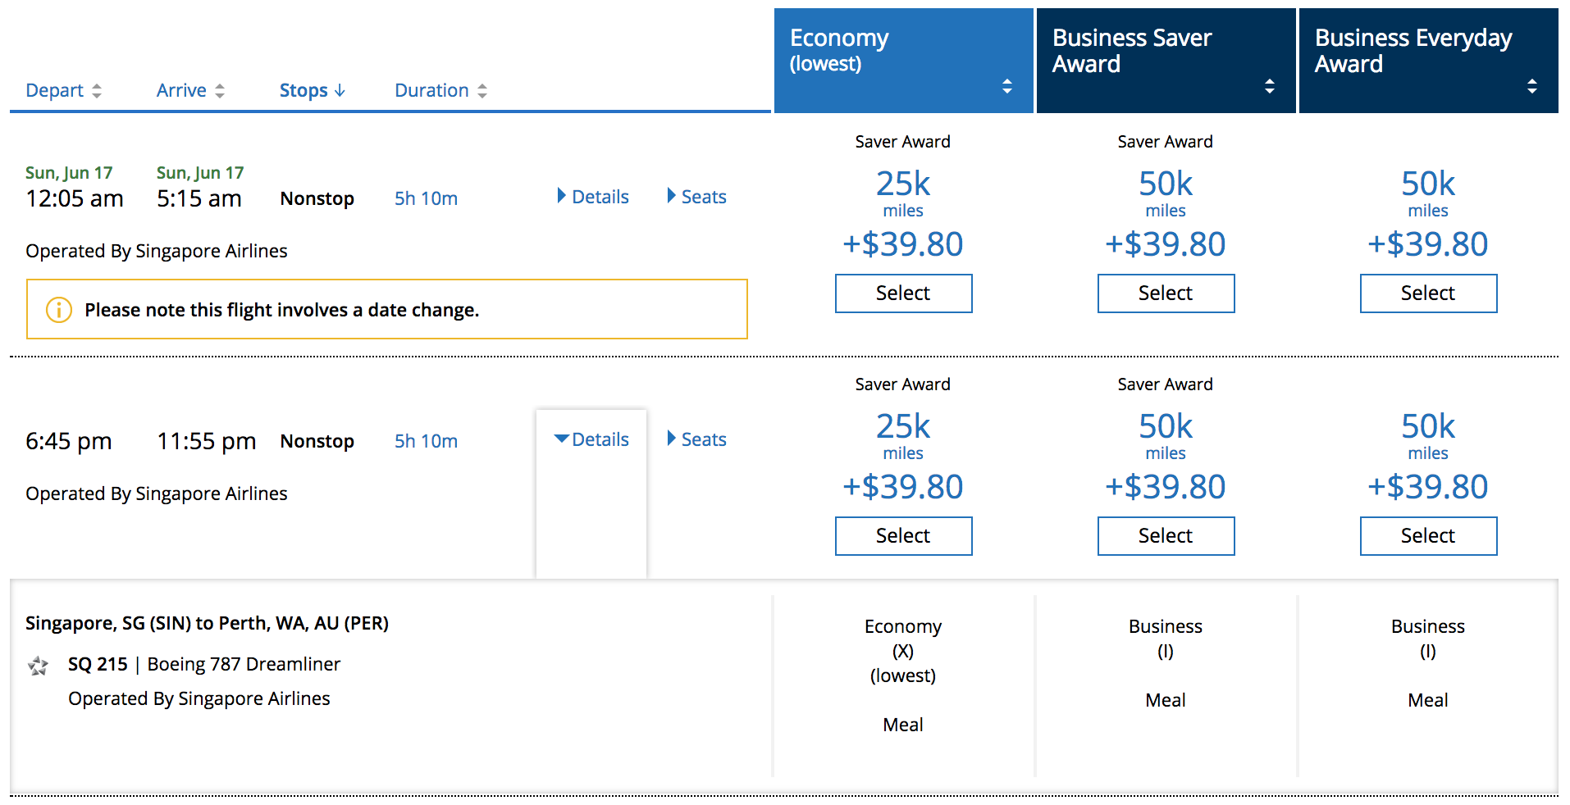This screenshot has width=1570, height=805.
Task: Click sort arrows in Economy (lowest) header
Action: tap(1007, 86)
